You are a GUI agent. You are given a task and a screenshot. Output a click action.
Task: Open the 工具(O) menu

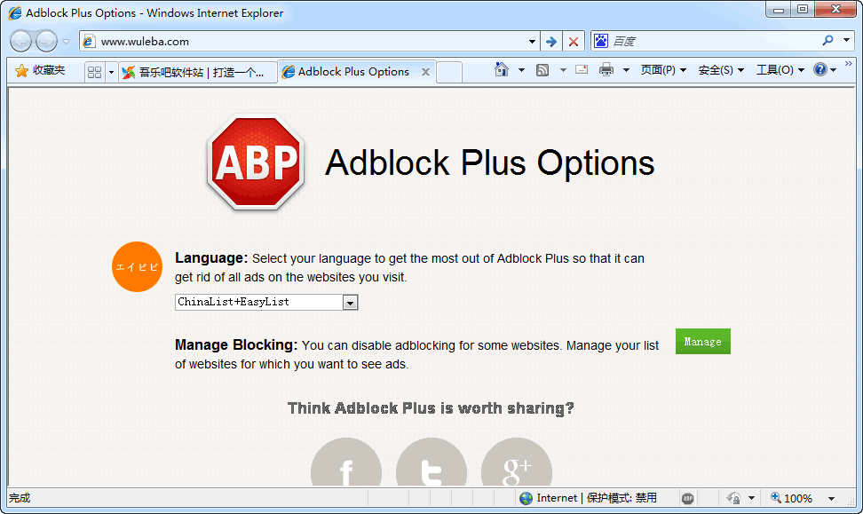coord(780,70)
